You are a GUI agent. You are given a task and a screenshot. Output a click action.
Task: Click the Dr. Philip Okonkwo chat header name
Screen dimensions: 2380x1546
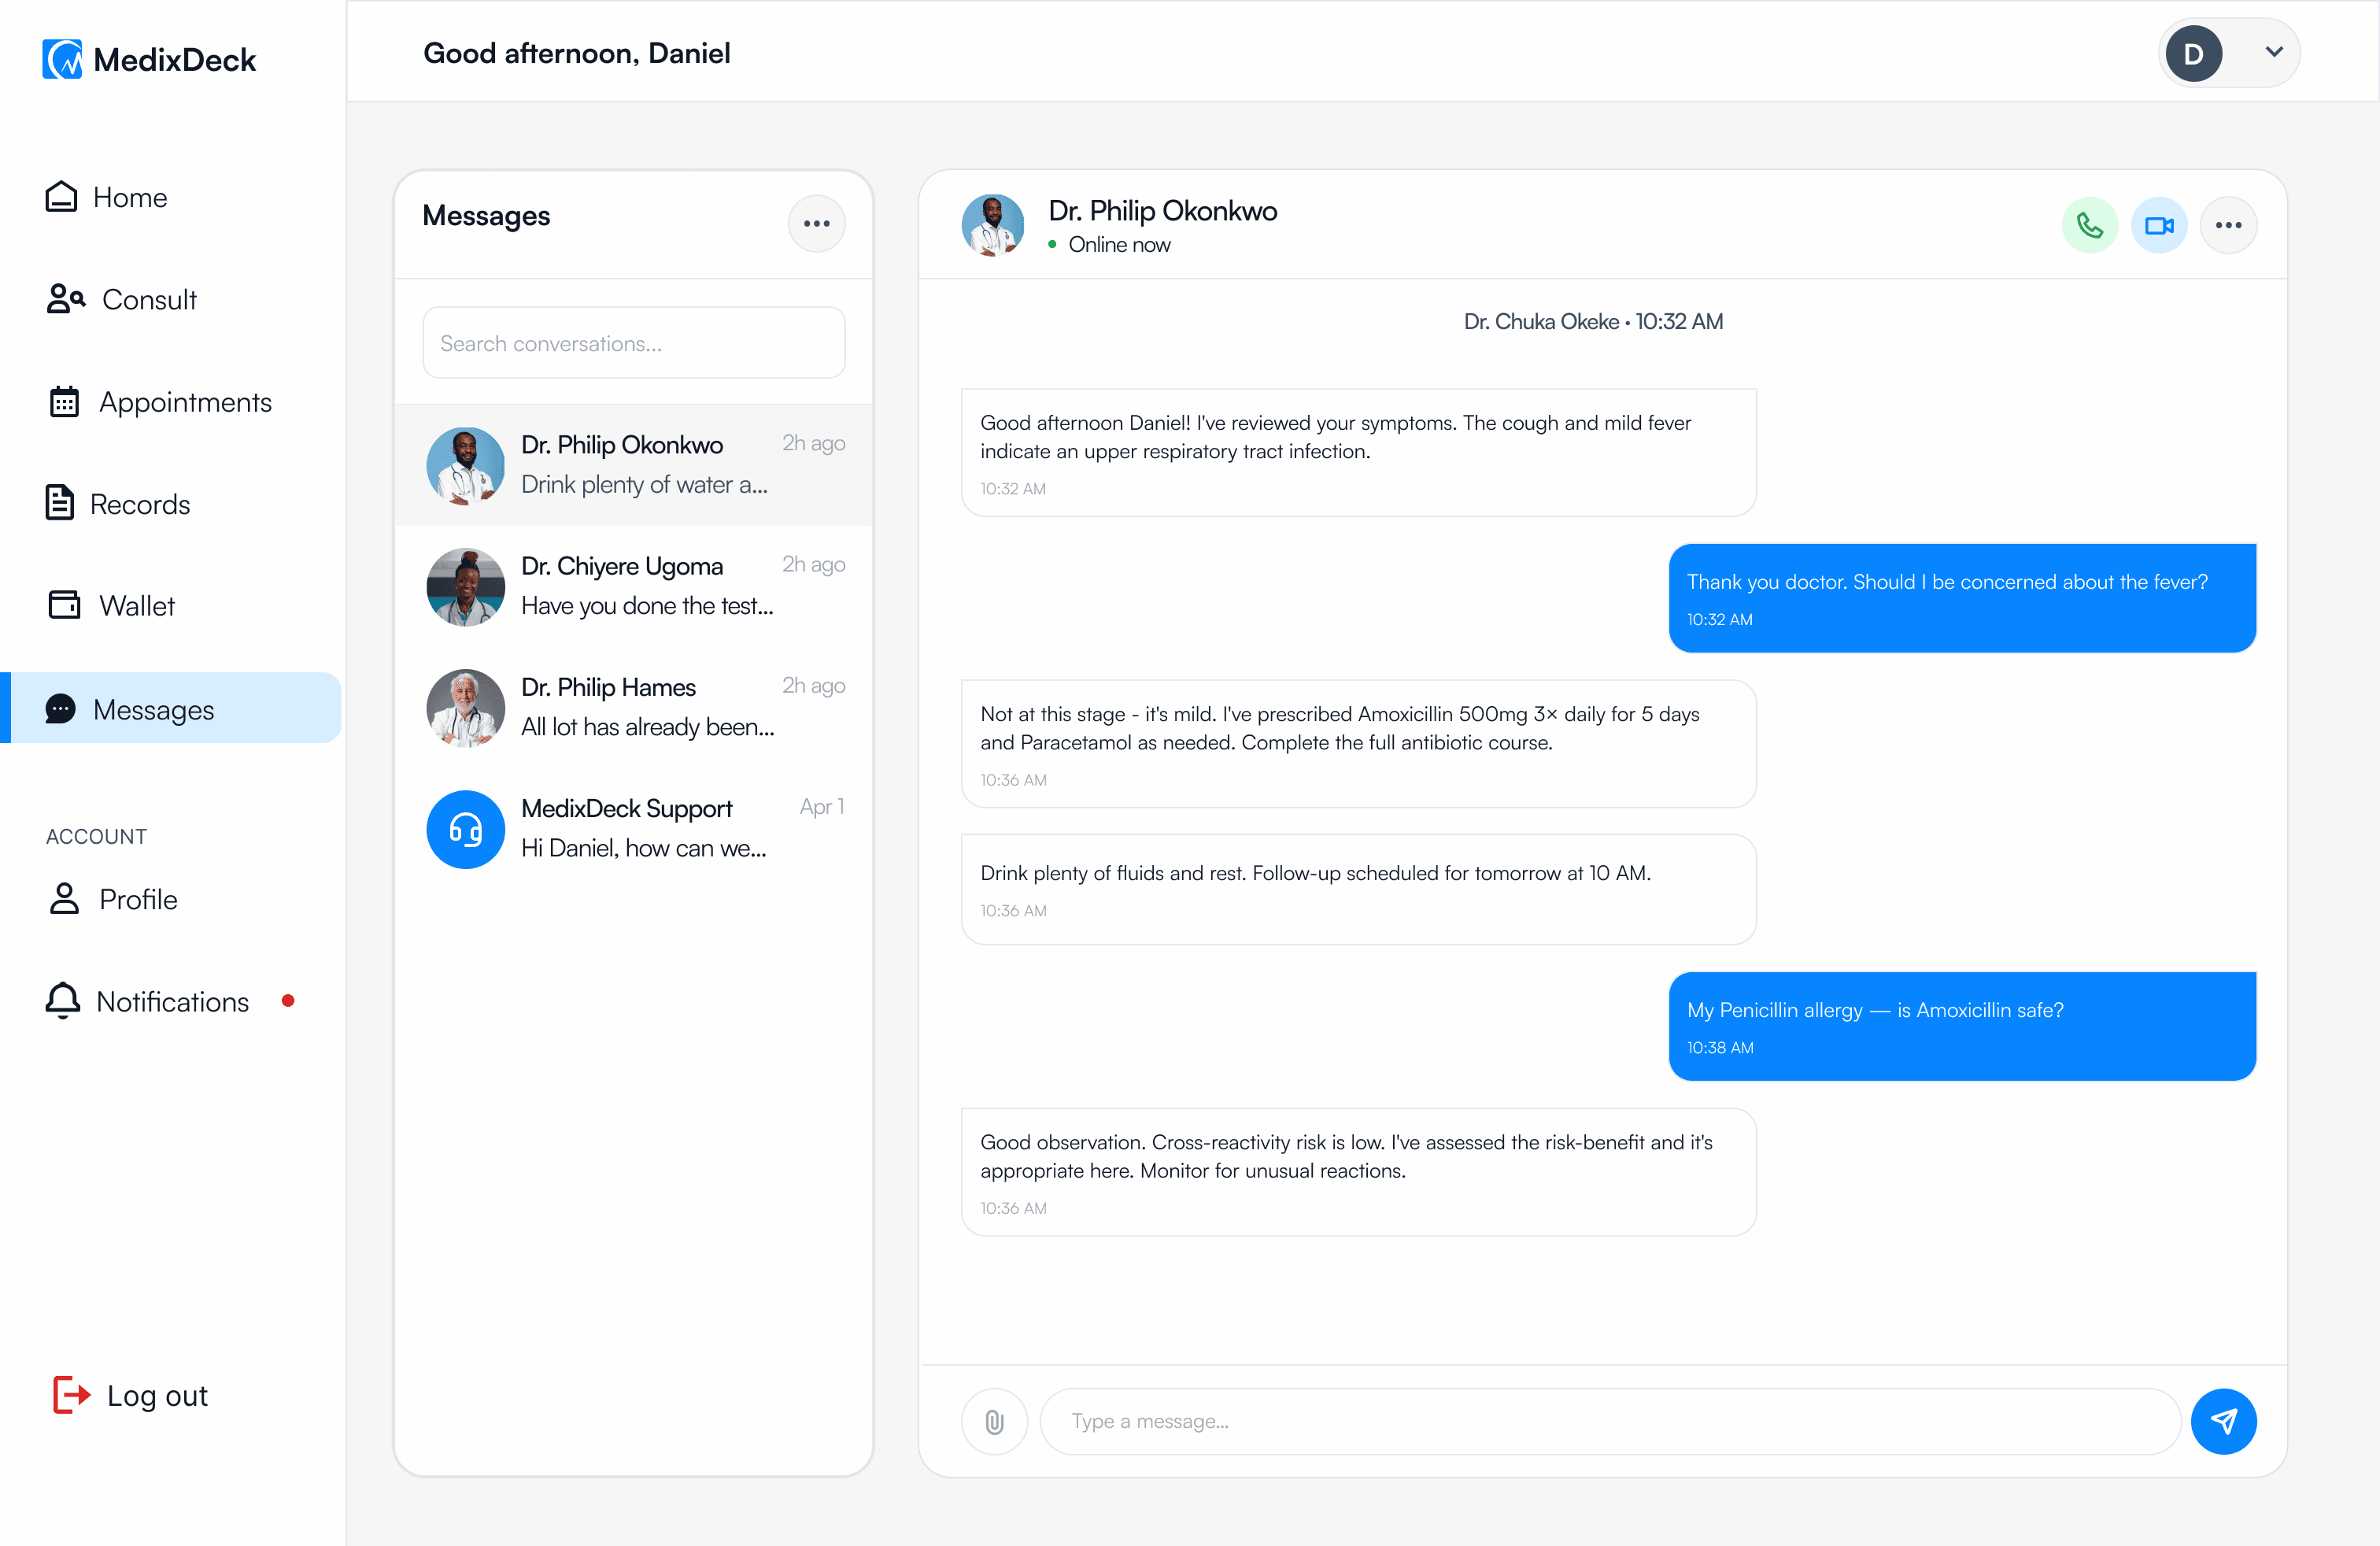coord(1162,211)
